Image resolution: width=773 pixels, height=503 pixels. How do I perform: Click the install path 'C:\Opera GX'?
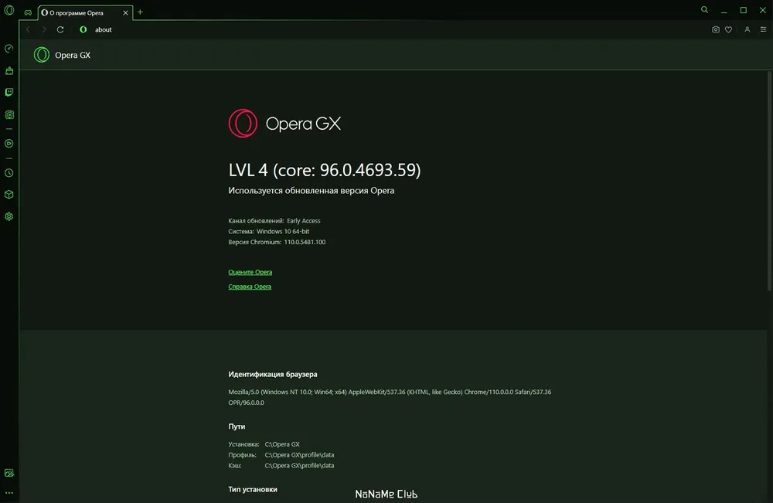point(282,444)
